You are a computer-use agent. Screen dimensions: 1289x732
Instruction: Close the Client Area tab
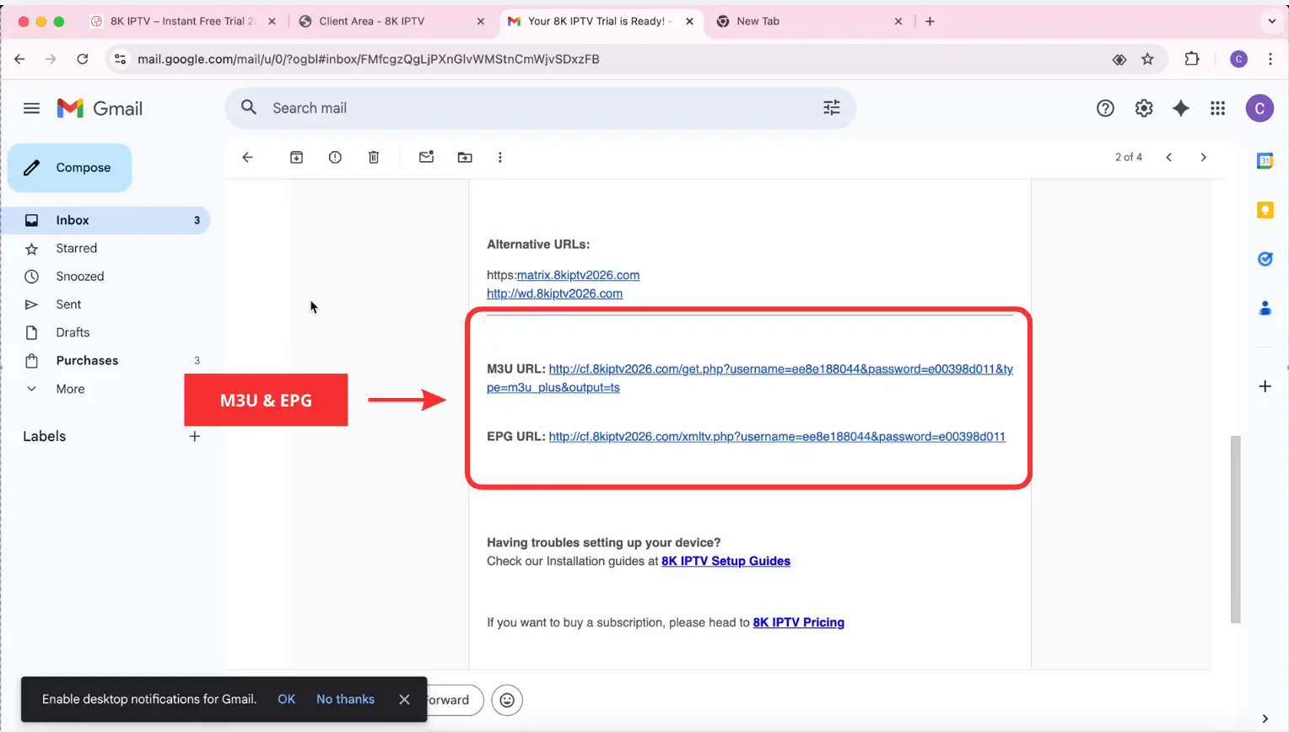coord(481,21)
